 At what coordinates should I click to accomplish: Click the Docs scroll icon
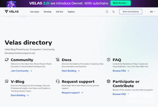(58, 60)
